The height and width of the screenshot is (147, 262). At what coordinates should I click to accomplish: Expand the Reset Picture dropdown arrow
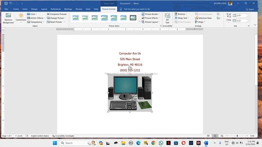click(x=64, y=22)
